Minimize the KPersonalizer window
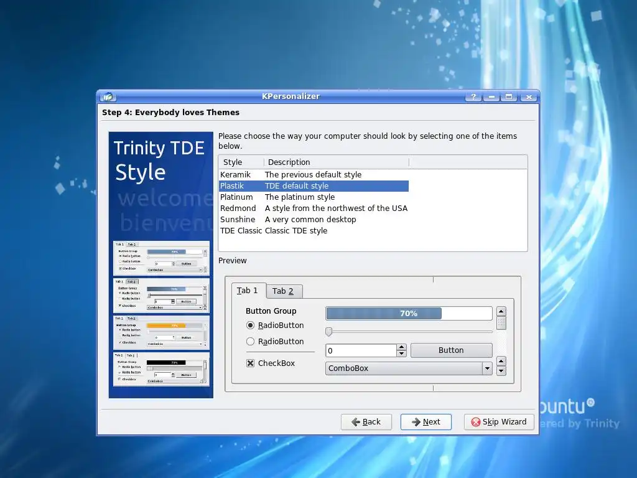The width and height of the screenshot is (637, 478). [x=491, y=96]
